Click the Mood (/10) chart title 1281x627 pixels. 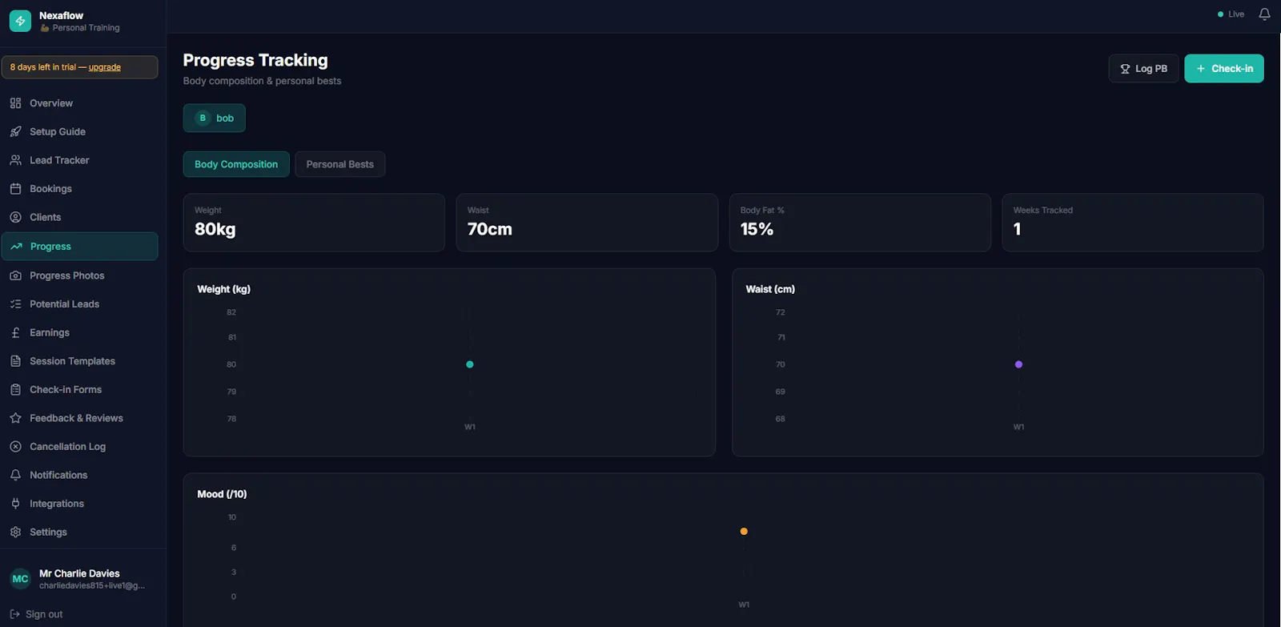coord(222,494)
